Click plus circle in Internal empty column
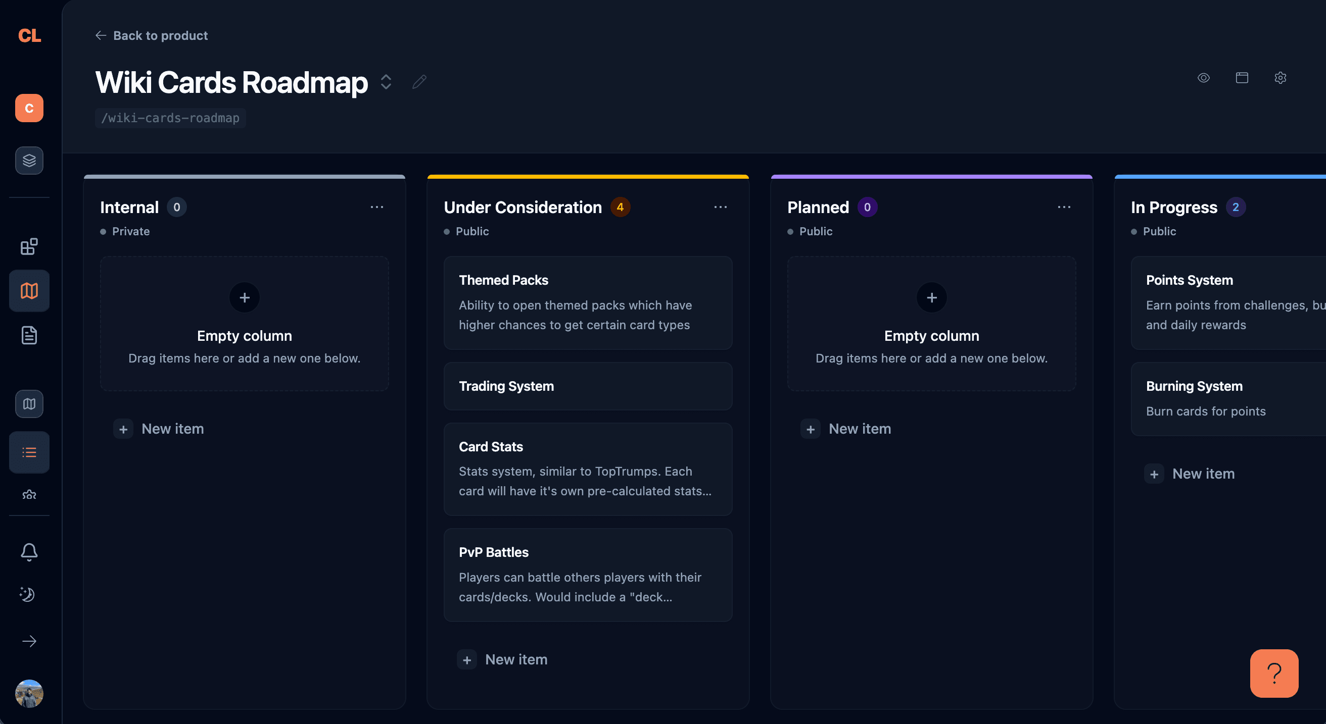Viewport: 1326px width, 724px height. pyautogui.click(x=245, y=297)
